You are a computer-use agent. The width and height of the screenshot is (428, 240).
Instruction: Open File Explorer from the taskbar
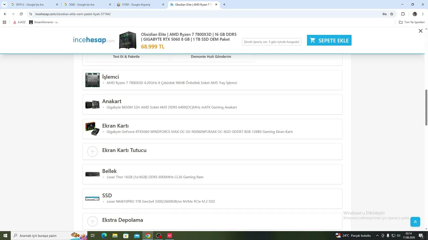click(115, 236)
